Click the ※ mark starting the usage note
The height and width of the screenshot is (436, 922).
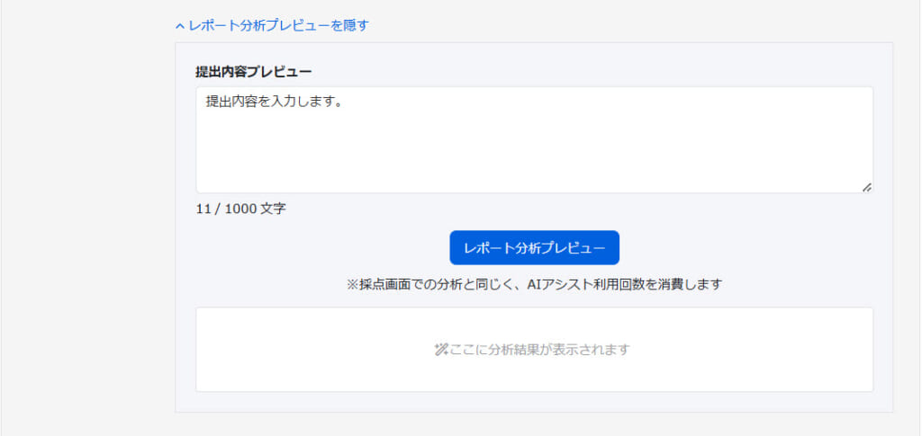pyautogui.click(x=352, y=284)
